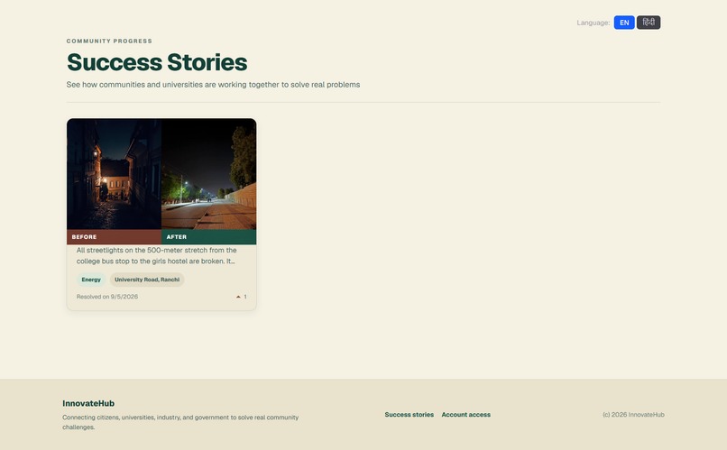
Task: Open the Success stories footer link
Action: (x=410, y=415)
